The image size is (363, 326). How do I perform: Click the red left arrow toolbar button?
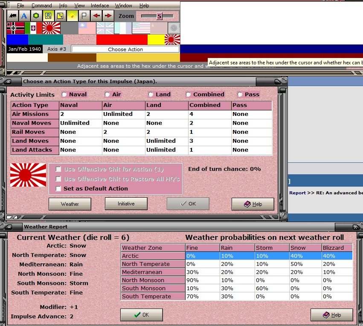(96, 16)
